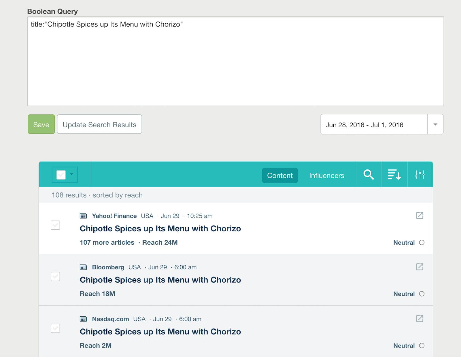Switch to the Content tab
This screenshot has width=461, height=357.
click(280, 175)
